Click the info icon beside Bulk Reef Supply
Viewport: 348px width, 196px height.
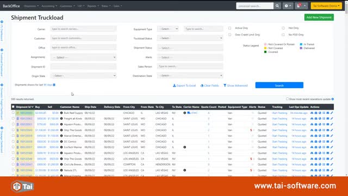[x=61, y=113]
